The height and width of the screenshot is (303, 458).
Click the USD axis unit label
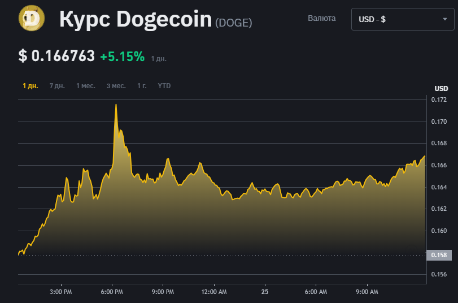coord(441,89)
